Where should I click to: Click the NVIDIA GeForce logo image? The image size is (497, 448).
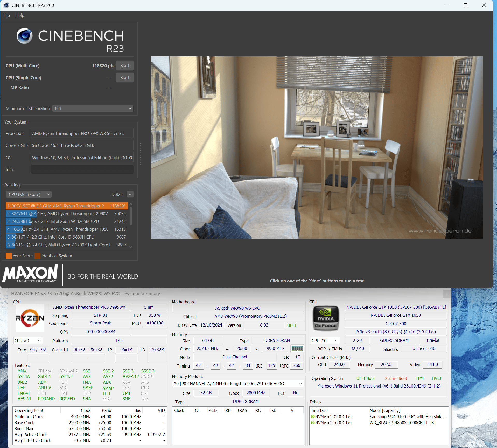[326, 318]
